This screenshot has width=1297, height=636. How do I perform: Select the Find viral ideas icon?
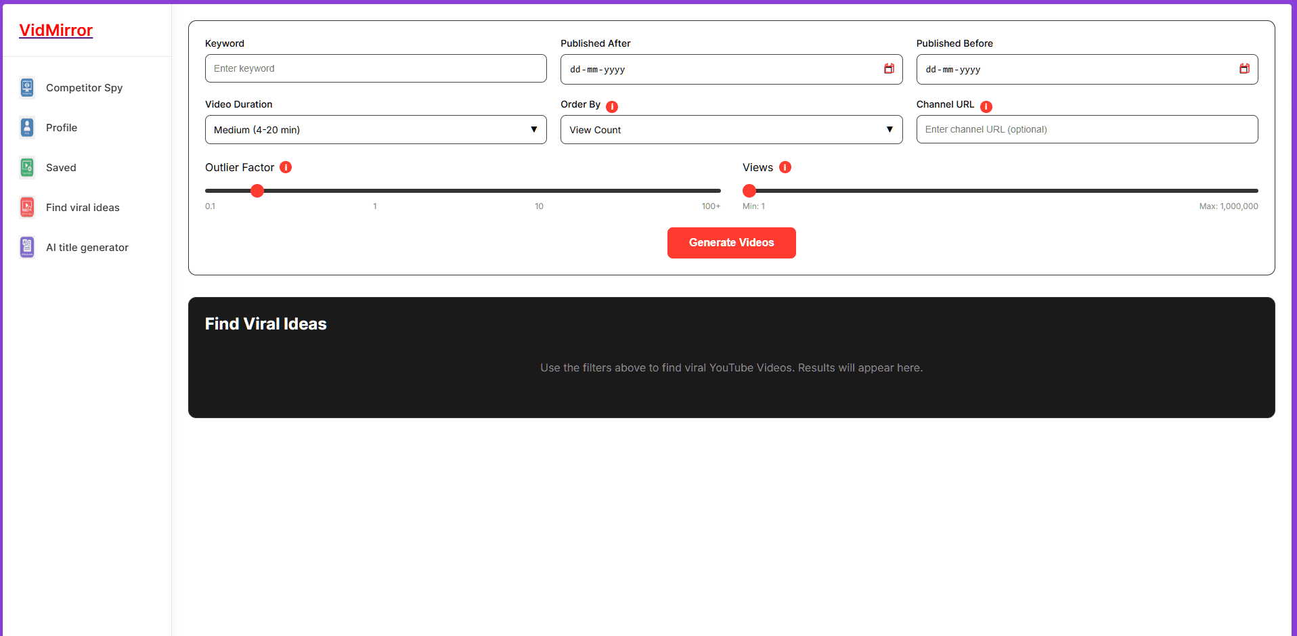26,207
